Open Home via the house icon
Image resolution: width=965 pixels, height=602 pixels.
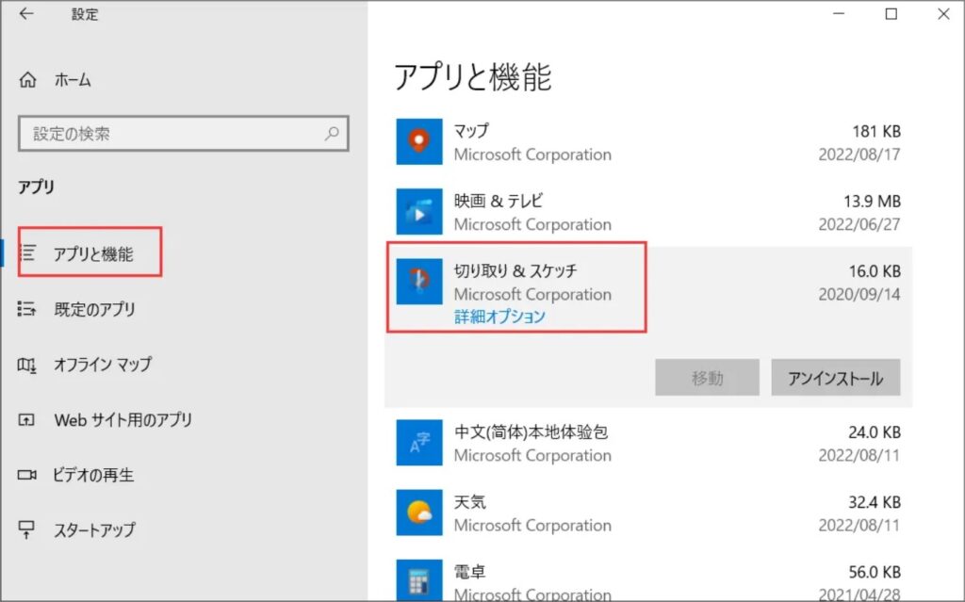[x=28, y=79]
